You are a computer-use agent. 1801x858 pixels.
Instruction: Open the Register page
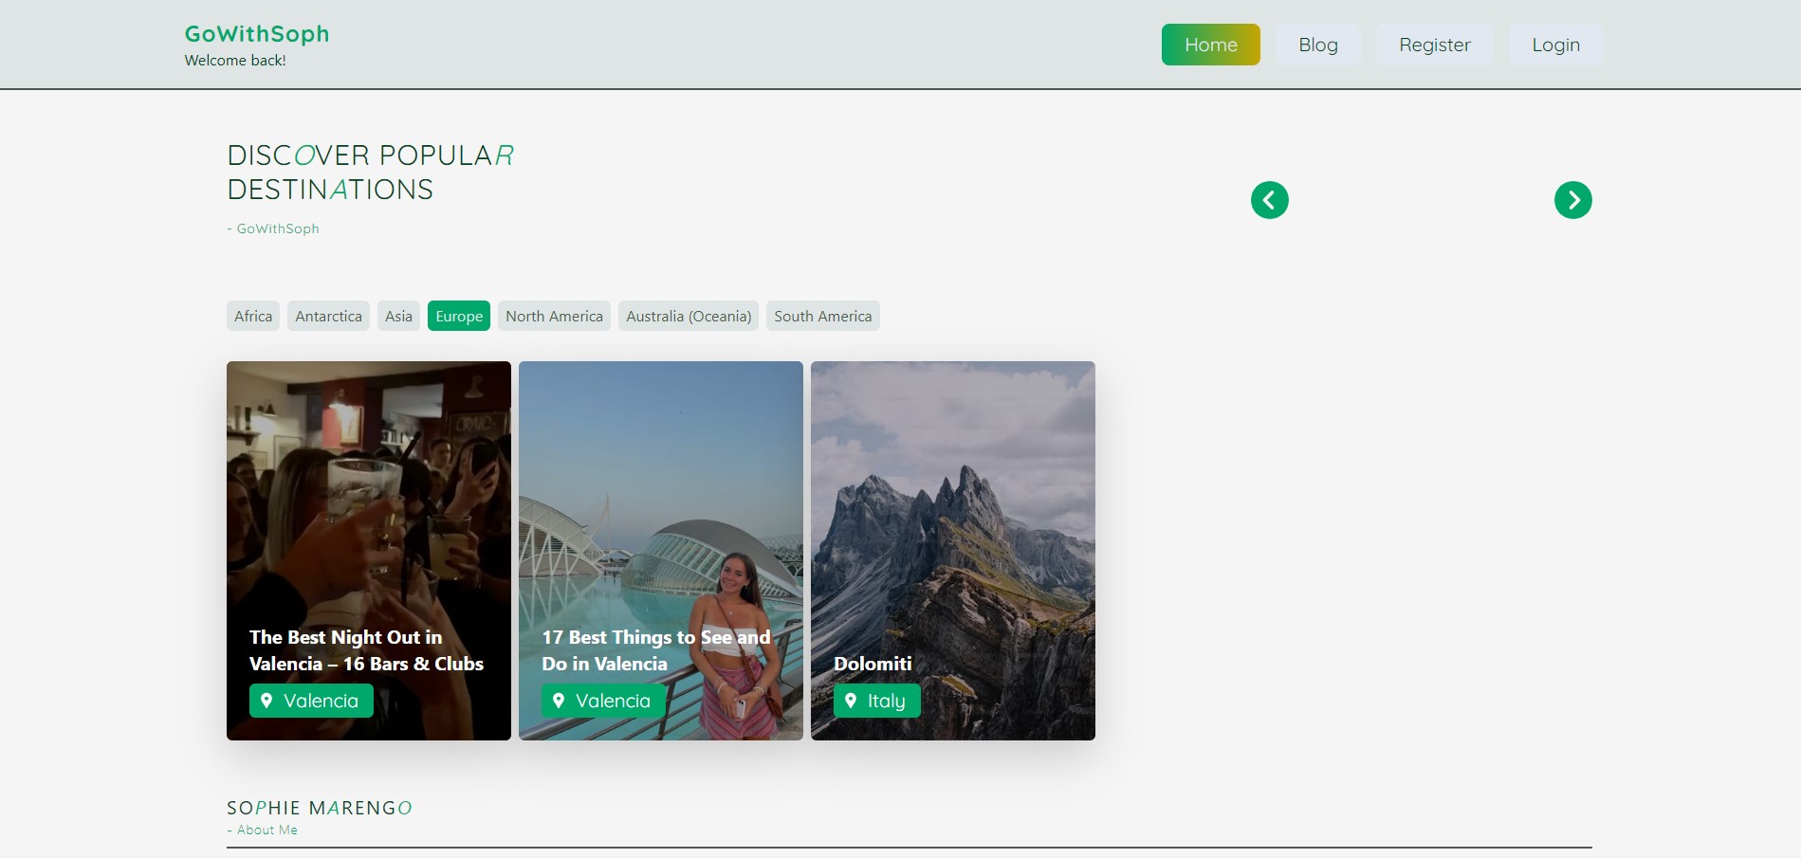coord(1434,45)
